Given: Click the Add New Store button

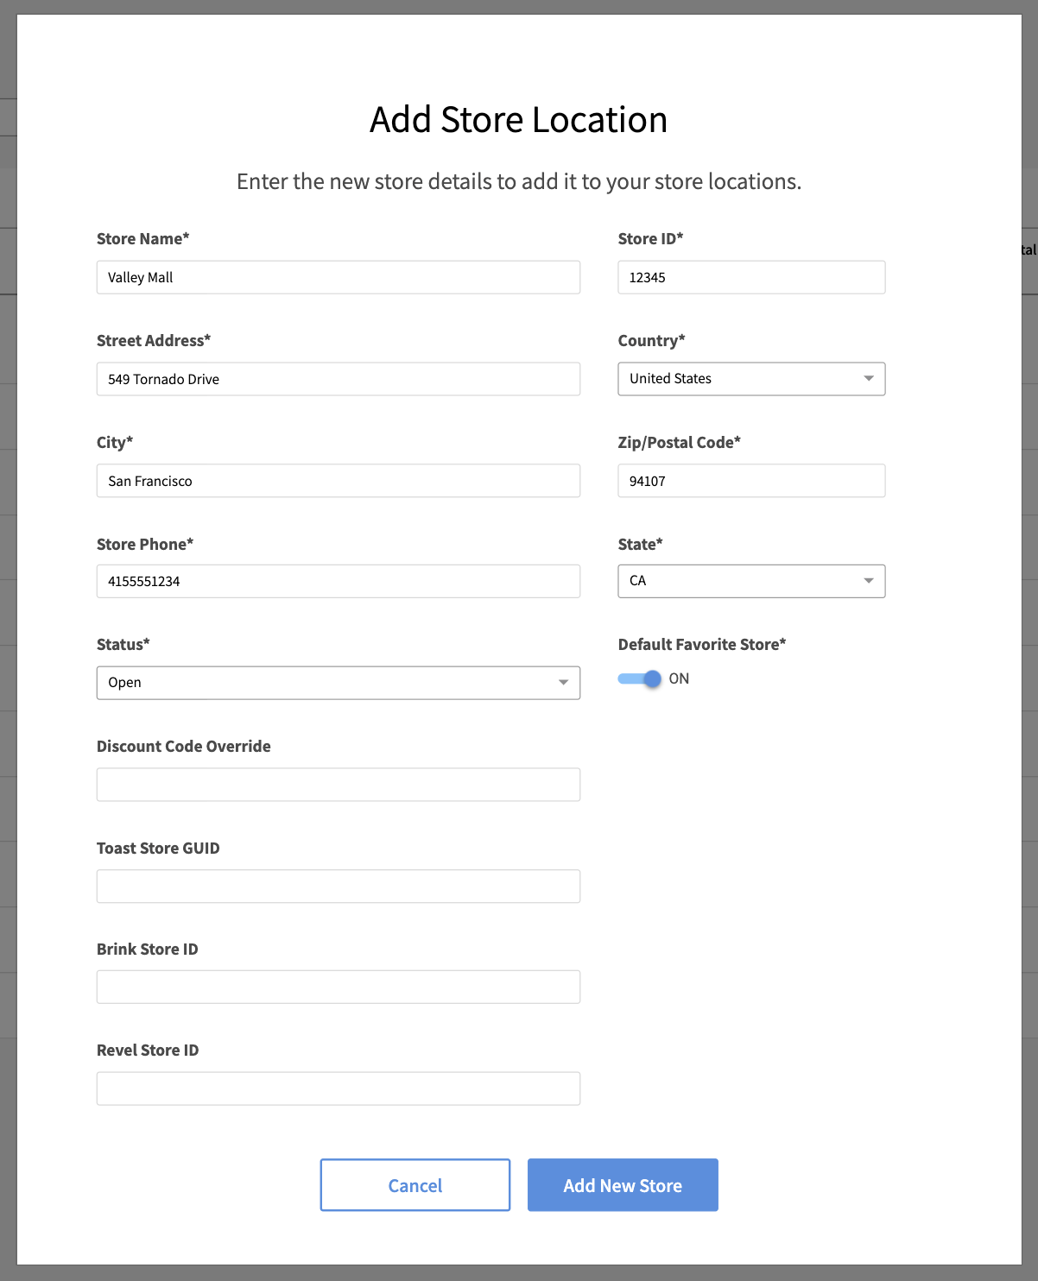Looking at the screenshot, I should click(x=623, y=1185).
